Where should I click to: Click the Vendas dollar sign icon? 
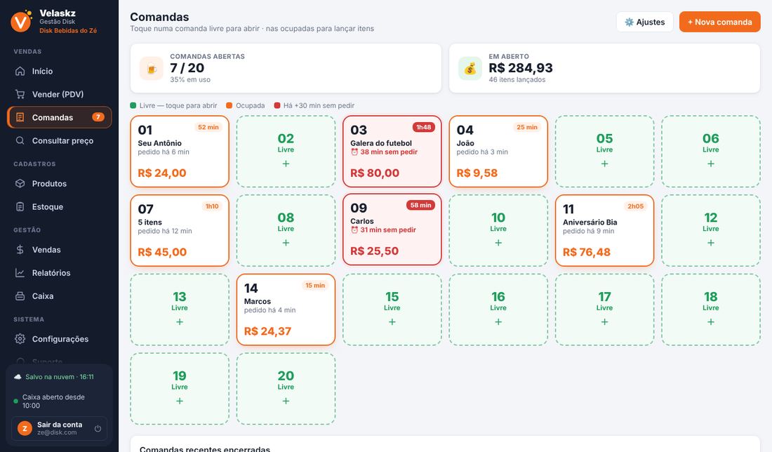(20, 249)
